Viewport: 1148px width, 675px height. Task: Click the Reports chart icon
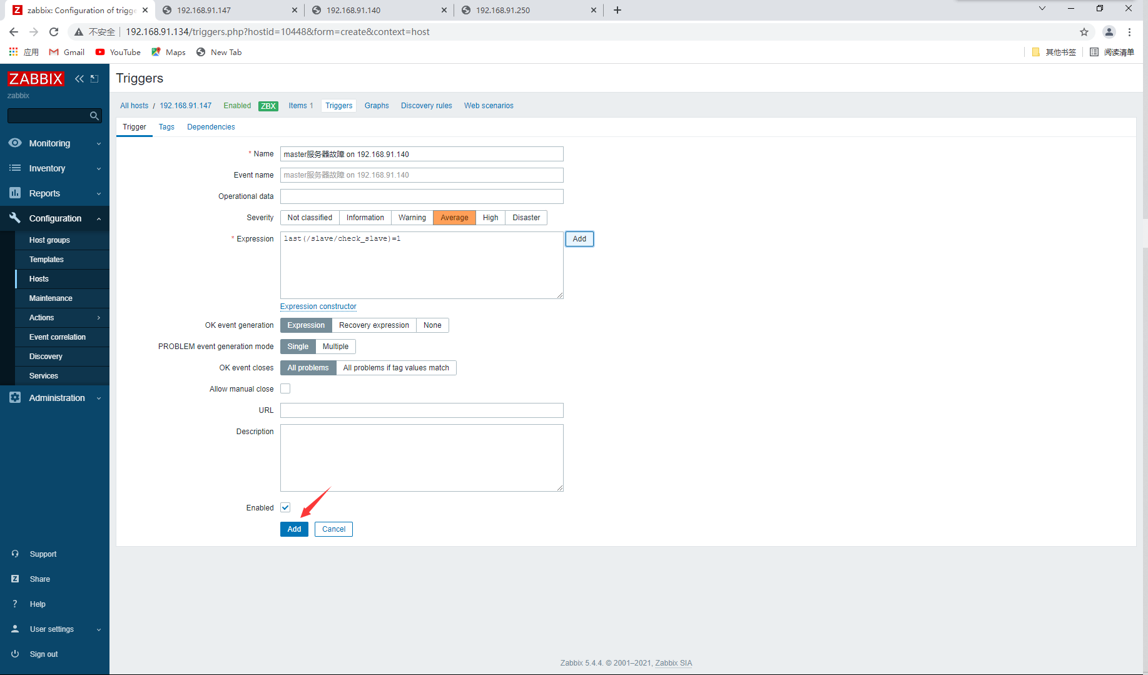pyautogui.click(x=15, y=193)
